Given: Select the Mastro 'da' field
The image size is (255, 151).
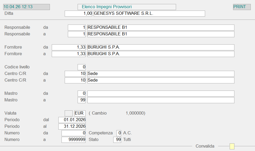Looking at the screenshot, I should (82, 93).
